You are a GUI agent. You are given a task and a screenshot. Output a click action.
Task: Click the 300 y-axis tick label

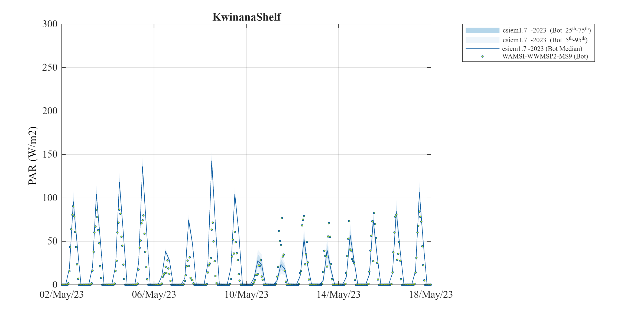click(50, 24)
